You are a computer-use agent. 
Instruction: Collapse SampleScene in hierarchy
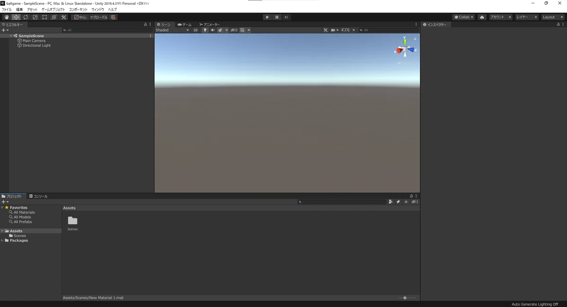11,36
